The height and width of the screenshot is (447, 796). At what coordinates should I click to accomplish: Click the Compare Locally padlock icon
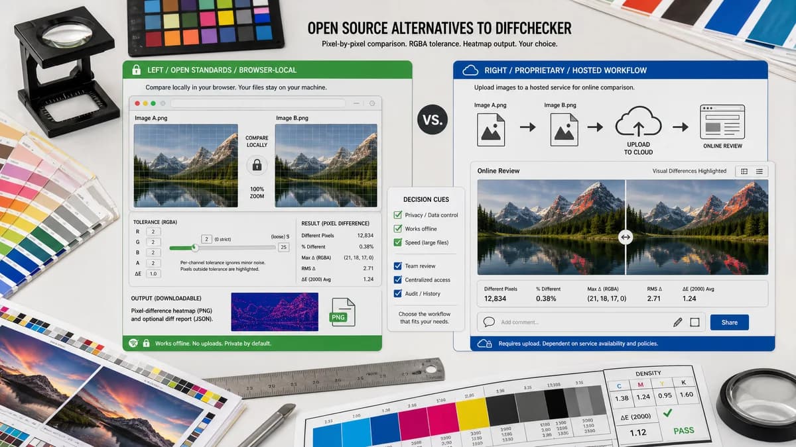256,166
